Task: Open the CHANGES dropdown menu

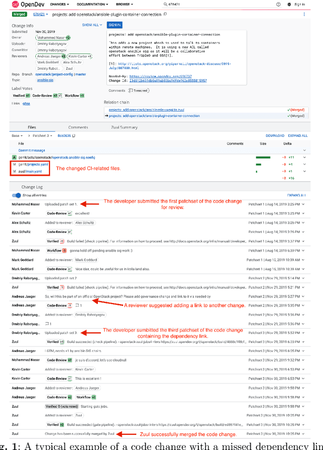Action: [60, 5]
